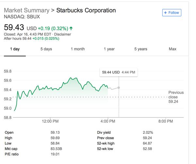Open the Disclaimer link
Image resolution: width=196 pixels, height=164 pixels.
[63, 34]
